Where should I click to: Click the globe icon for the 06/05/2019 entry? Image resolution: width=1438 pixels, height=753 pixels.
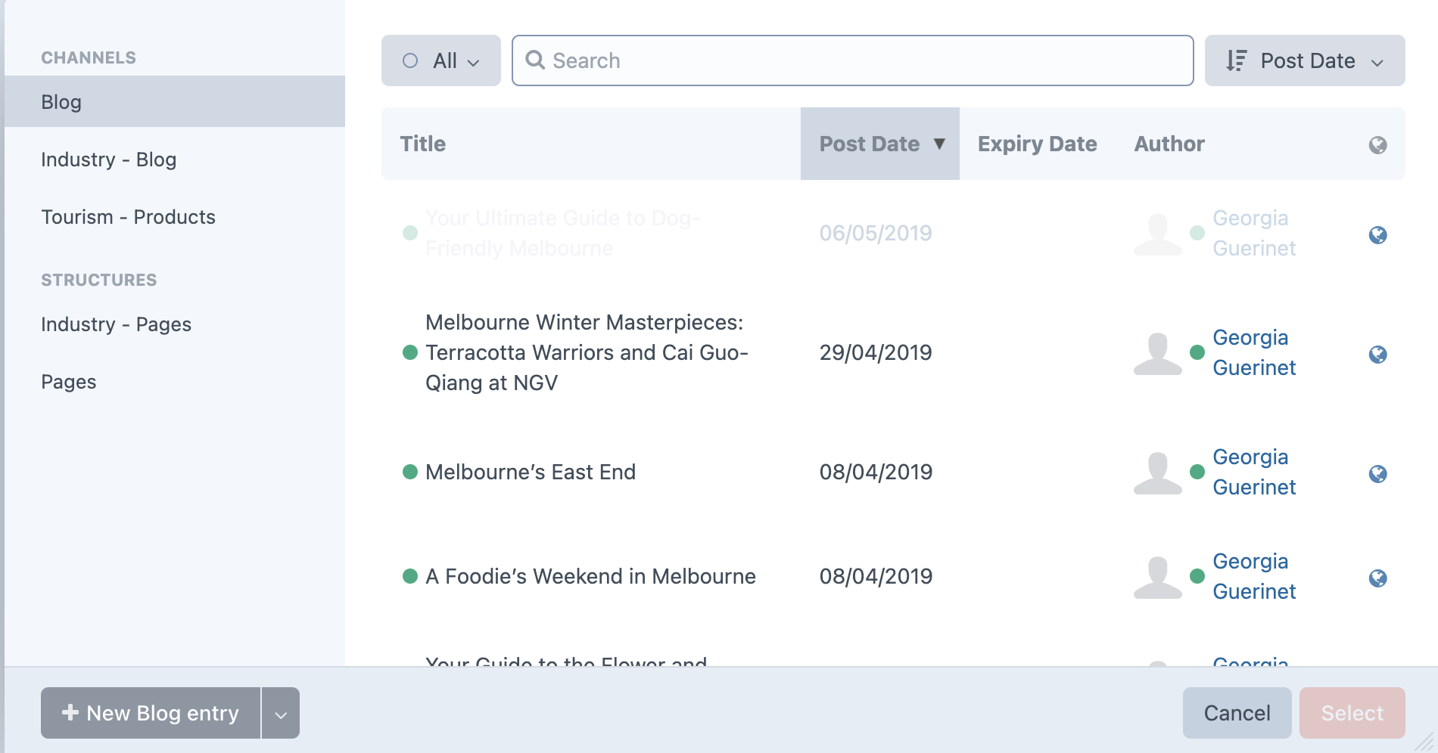(1377, 235)
